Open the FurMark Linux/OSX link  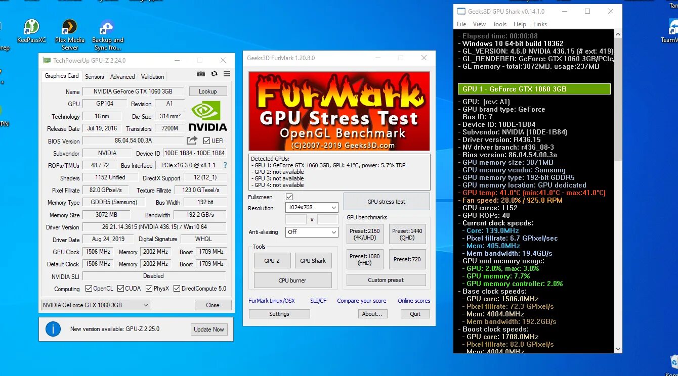pos(272,301)
